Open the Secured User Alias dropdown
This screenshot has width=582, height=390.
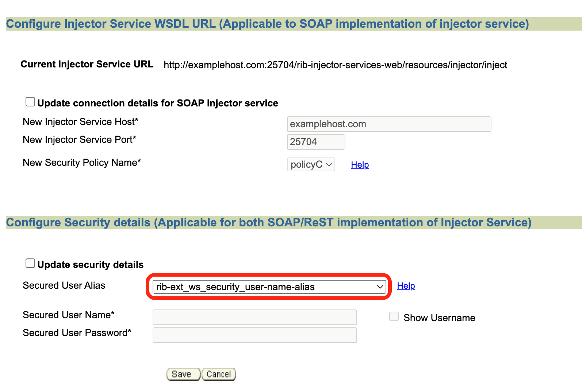pyautogui.click(x=269, y=287)
